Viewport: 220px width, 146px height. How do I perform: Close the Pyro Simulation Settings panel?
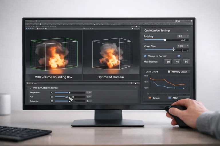136,88
